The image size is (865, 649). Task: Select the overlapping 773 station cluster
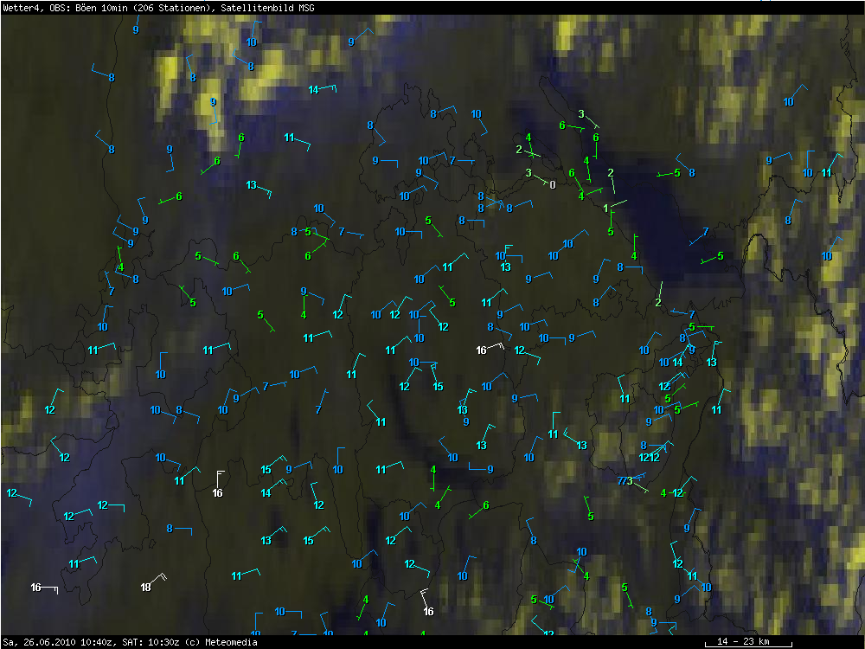tap(625, 481)
